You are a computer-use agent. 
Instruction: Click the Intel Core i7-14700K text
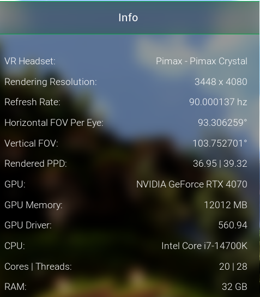pyautogui.click(x=204, y=246)
